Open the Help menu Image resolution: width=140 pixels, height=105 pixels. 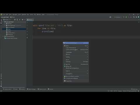[x=43, y=15]
